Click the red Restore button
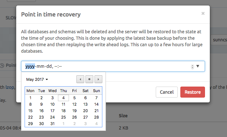Screen dimensions: 227x137 point(192,92)
